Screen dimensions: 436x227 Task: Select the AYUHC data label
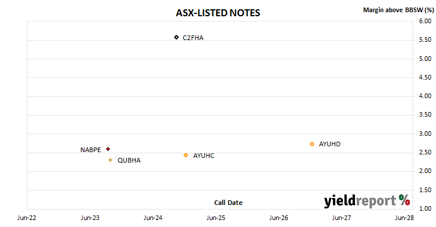pos(204,156)
